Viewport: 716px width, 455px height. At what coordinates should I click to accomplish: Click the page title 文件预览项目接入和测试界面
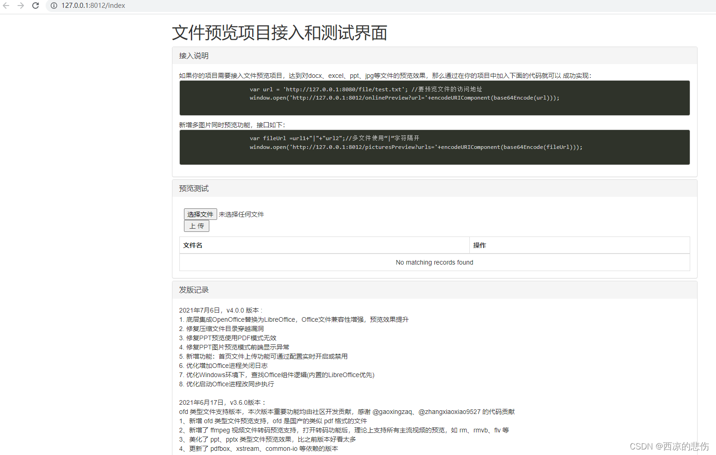[279, 33]
